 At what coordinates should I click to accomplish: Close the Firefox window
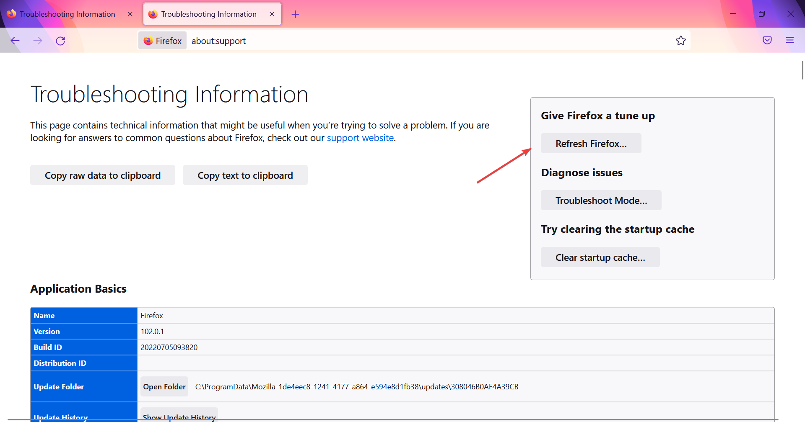point(791,14)
